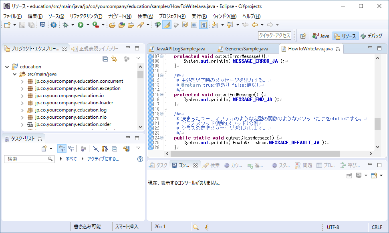
Task: Click Link with Editor in Project Explorer
Action: tap(114, 59)
